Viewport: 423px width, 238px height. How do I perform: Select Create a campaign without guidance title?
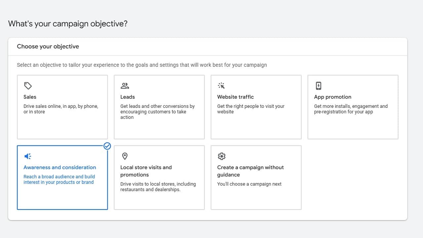pos(250,171)
